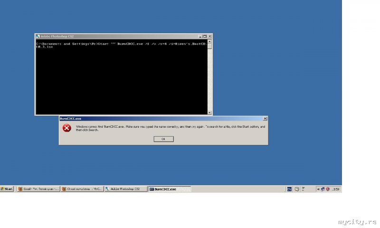380x228 pixels.
Task: Open the Windows Start menu
Action: point(7,189)
